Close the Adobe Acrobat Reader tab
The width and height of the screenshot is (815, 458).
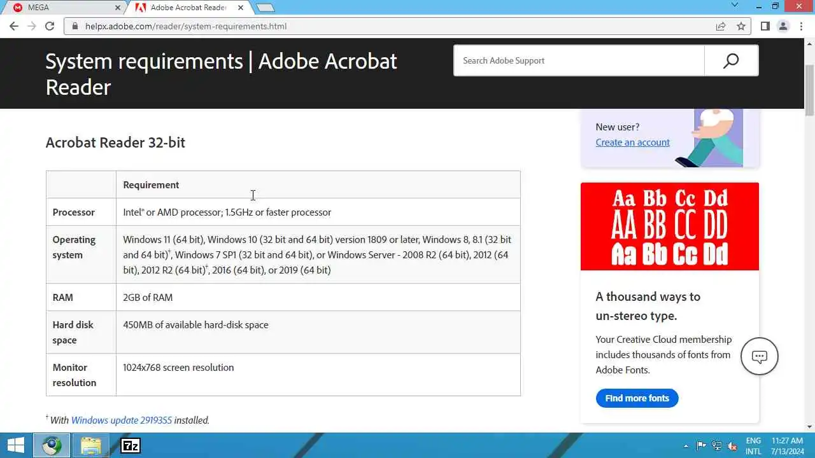[241, 8]
